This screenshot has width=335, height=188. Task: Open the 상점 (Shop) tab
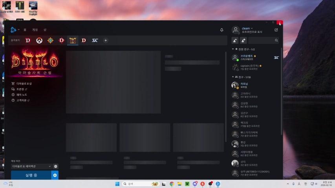(45, 30)
